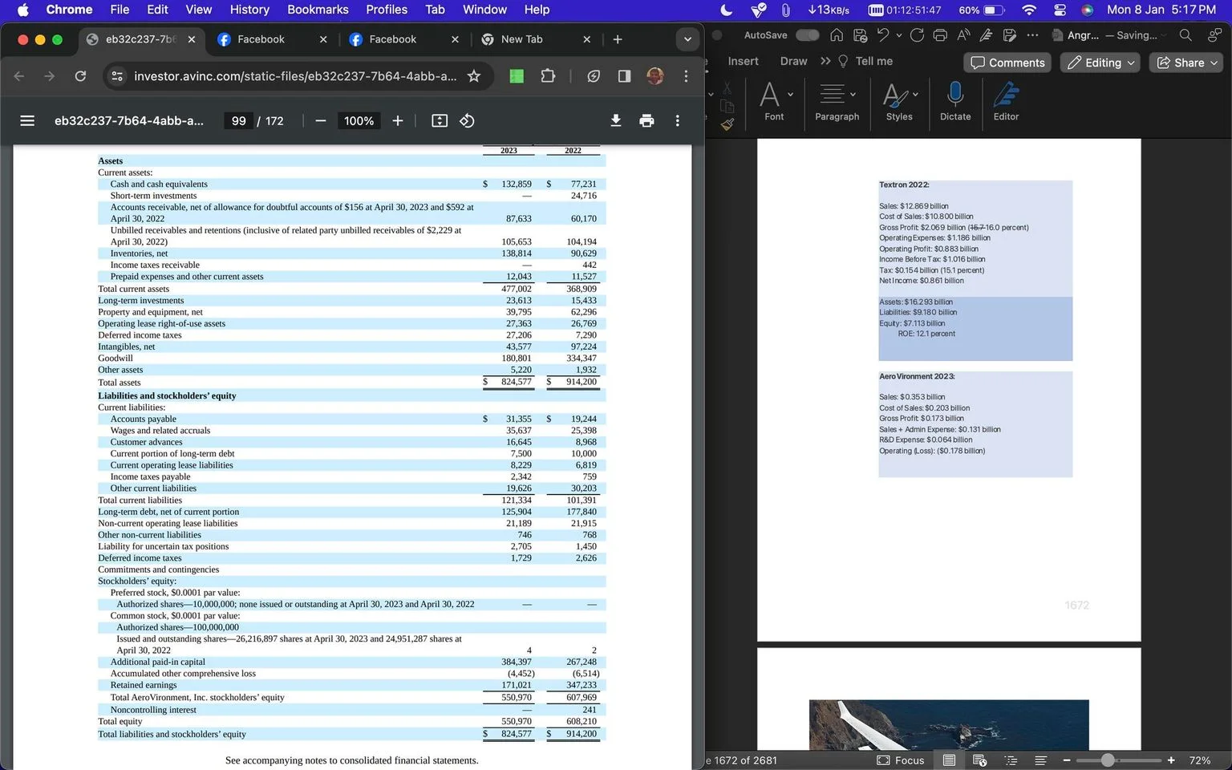Image resolution: width=1232 pixels, height=770 pixels.
Task: Expand the Editing mode dropdown
Action: coord(1100,63)
